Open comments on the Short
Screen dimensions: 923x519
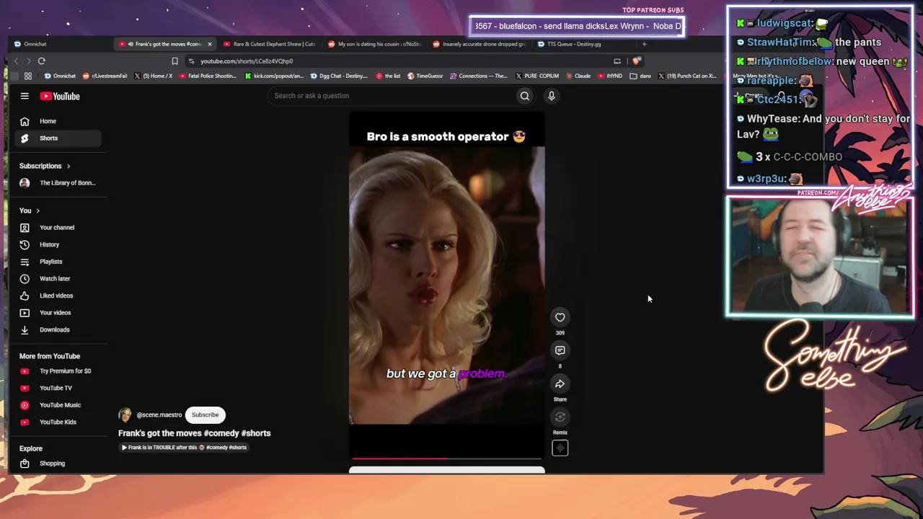[560, 350]
